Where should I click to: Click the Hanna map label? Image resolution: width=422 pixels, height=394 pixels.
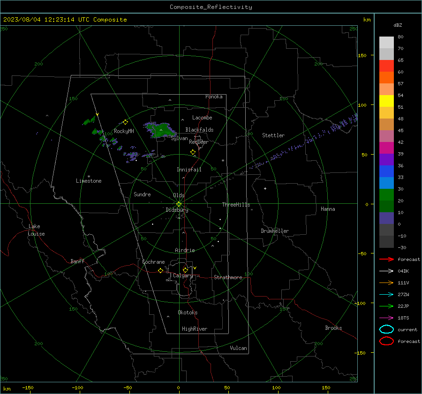[x=328, y=209]
